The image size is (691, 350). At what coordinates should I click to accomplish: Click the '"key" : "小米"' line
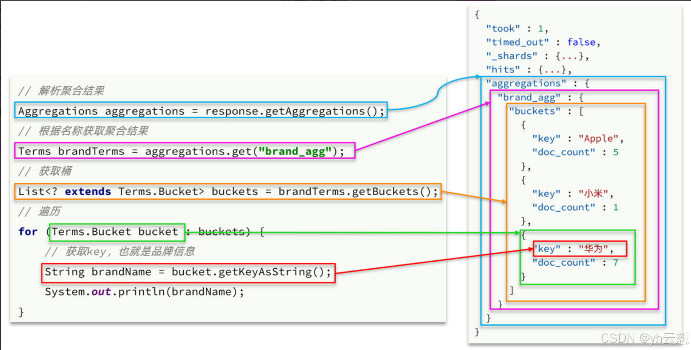(x=573, y=194)
